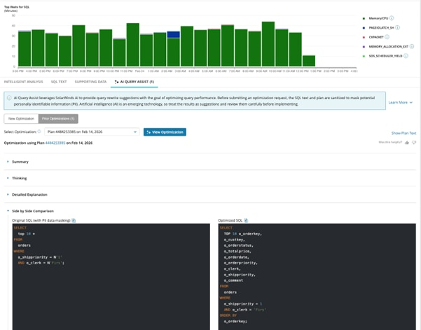Screen dimensions: 421x330
Task: Expand the Summary section
Action: click(x=20, y=162)
